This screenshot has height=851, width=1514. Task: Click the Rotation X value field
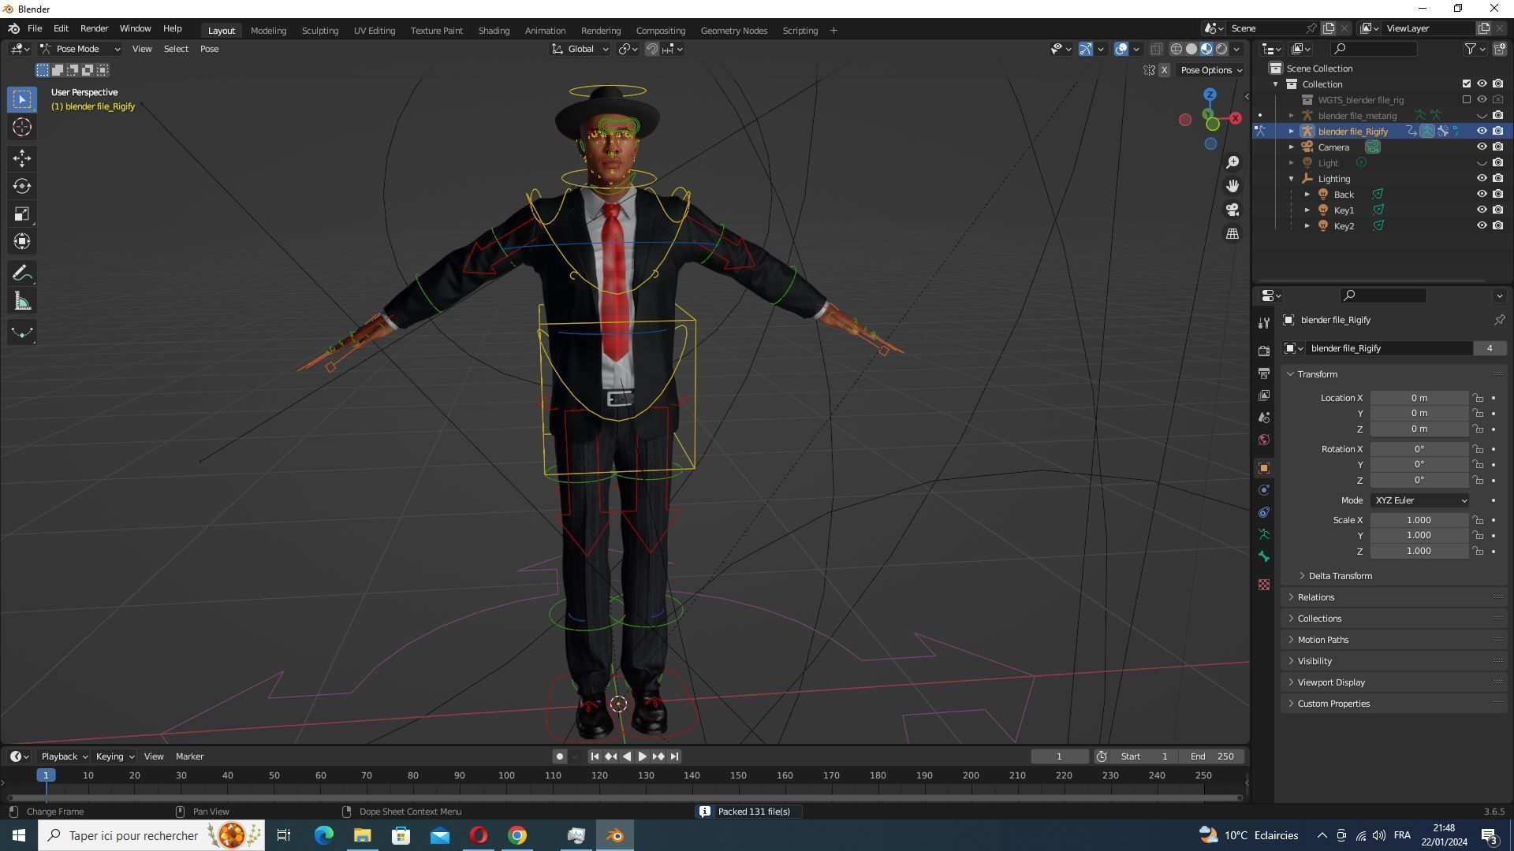click(x=1419, y=449)
